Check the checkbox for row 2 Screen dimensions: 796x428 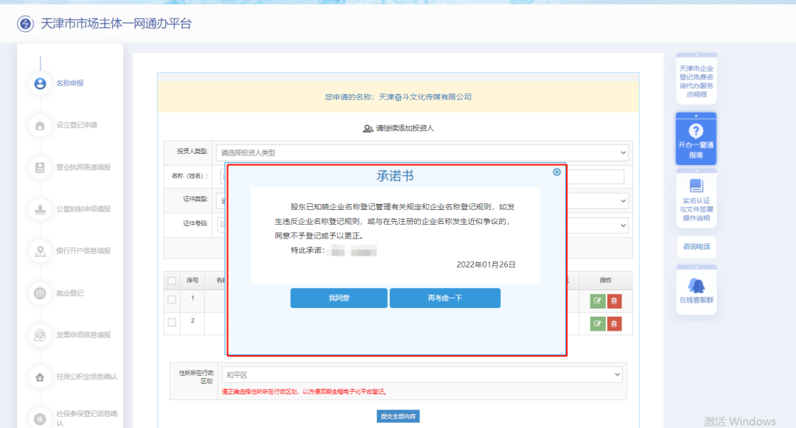172,322
